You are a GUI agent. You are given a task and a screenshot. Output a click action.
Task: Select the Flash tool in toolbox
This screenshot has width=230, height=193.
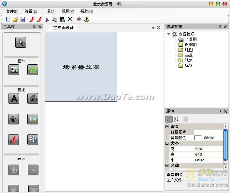pyautogui.click(x=13, y=140)
